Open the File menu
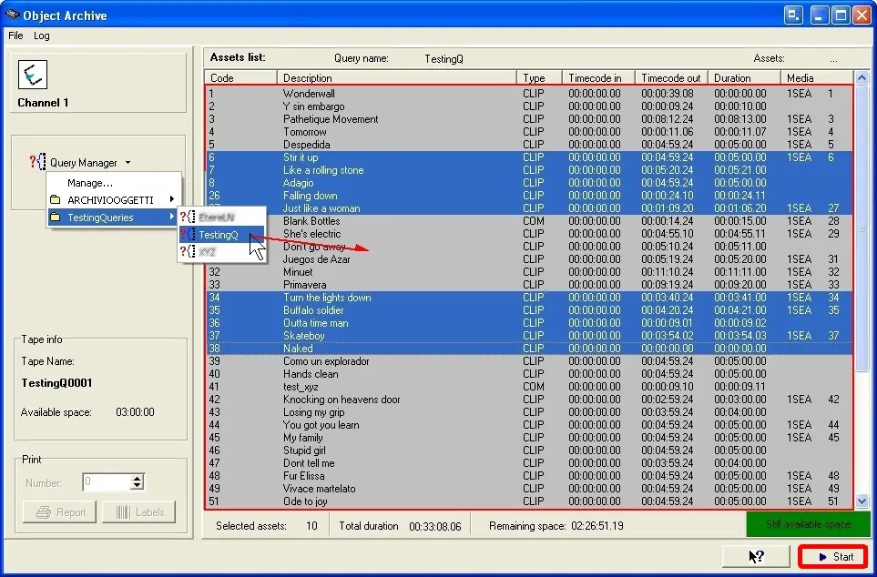Screen dimensions: 877x577 [15, 35]
